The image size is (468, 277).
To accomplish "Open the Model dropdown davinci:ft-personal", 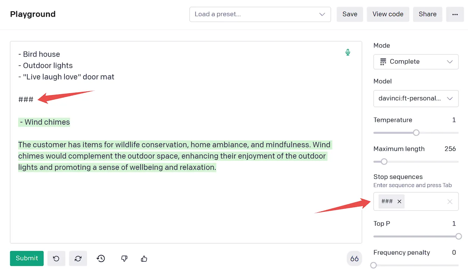I will 416,99.
